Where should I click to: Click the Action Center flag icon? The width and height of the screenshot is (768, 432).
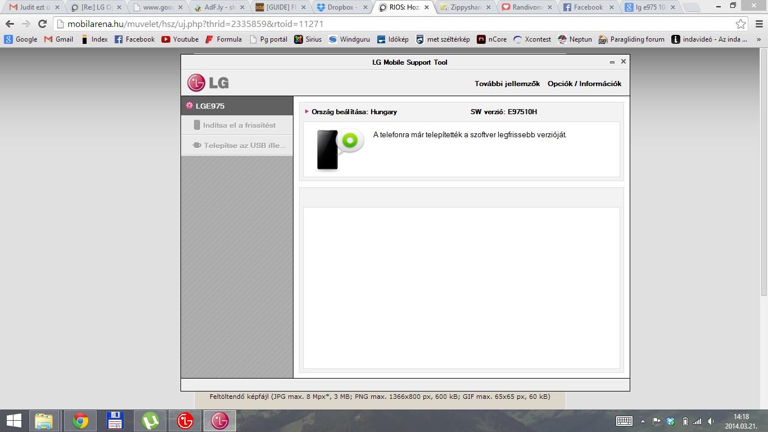tap(656, 421)
